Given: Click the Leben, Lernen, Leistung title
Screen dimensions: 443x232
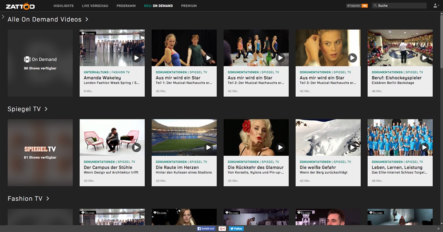Looking at the screenshot, I should (397, 167).
